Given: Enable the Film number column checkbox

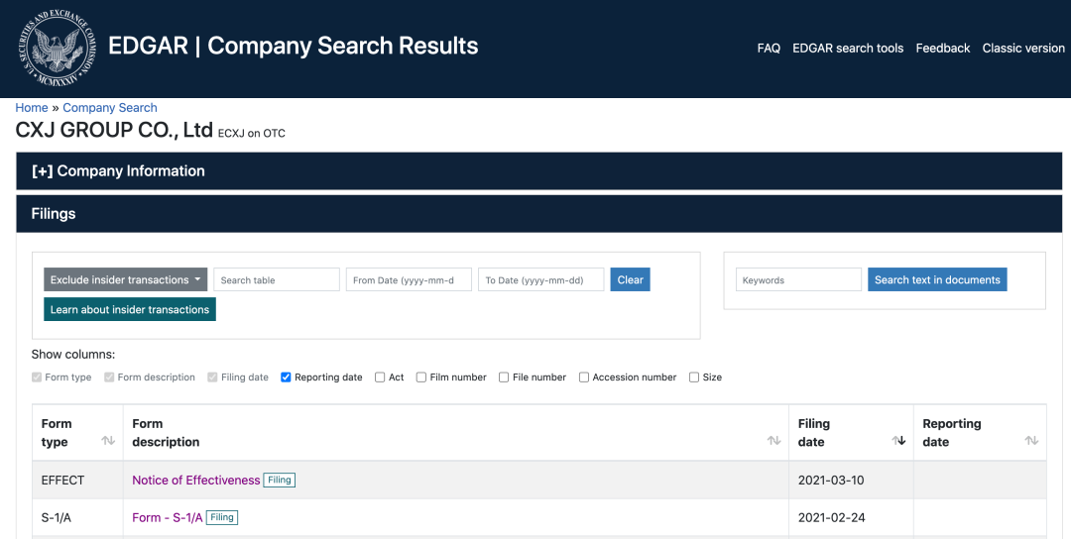Looking at the screenshot, I should coord(421,377).
